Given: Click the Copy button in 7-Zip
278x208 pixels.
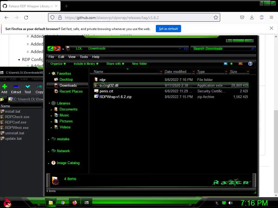Looking at the screenshot, I should (x=39, y=89).
